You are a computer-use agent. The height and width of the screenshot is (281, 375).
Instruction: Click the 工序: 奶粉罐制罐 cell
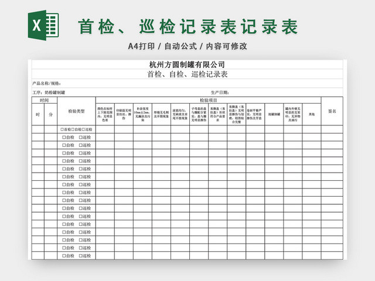coord(49,92)
